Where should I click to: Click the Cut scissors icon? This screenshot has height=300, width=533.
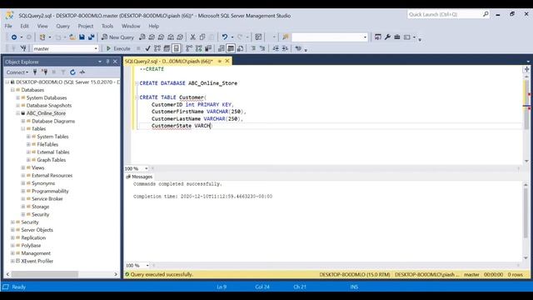(192, 37)
